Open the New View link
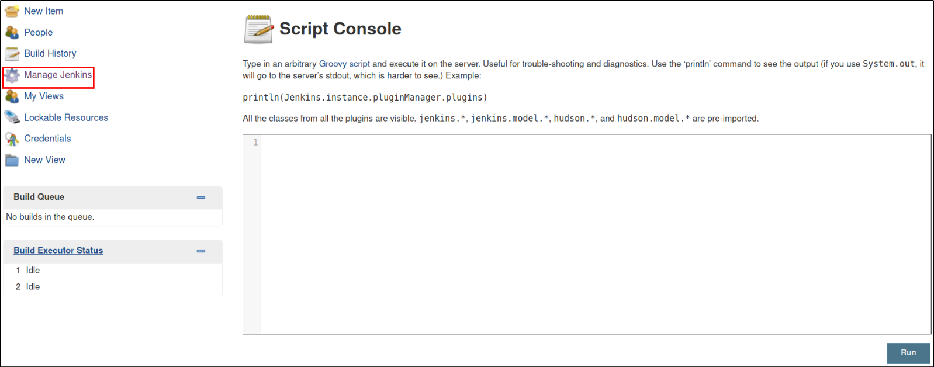Screen dimensions: 934x367 [x=44, y=160]
